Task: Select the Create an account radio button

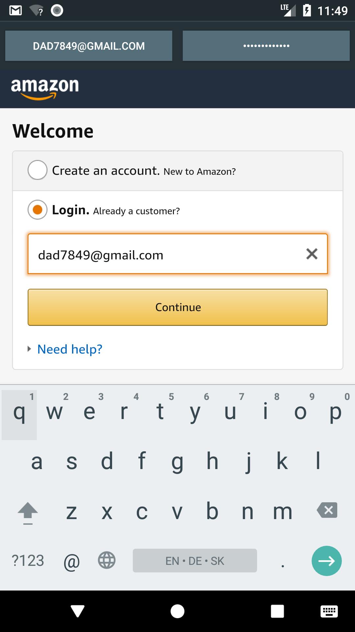Action: click(x=37, y=170)
